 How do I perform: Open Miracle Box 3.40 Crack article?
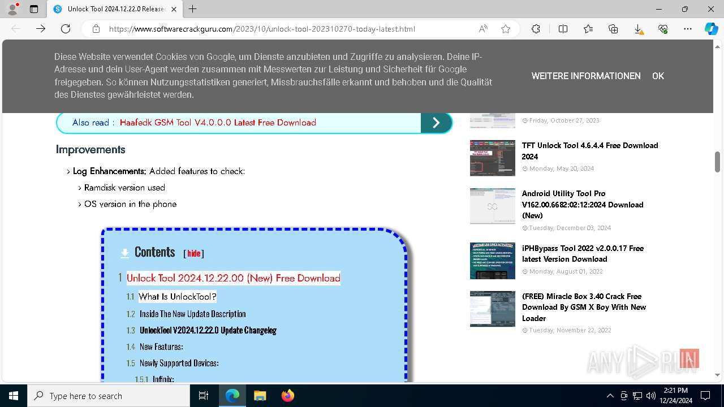pos(584,307)
